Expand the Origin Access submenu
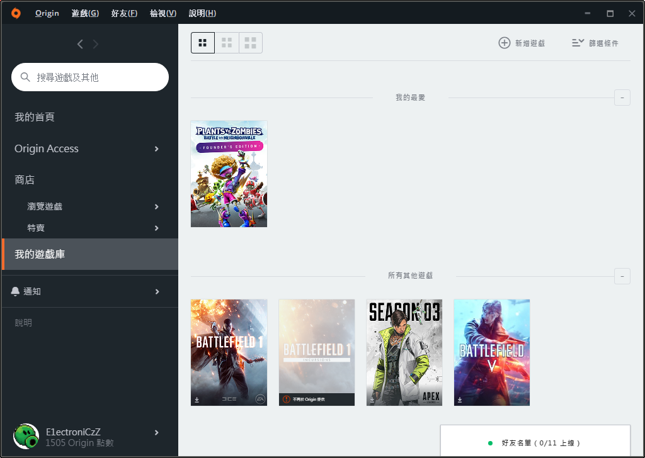The image size is (645, 458). (x=156, y=148)
